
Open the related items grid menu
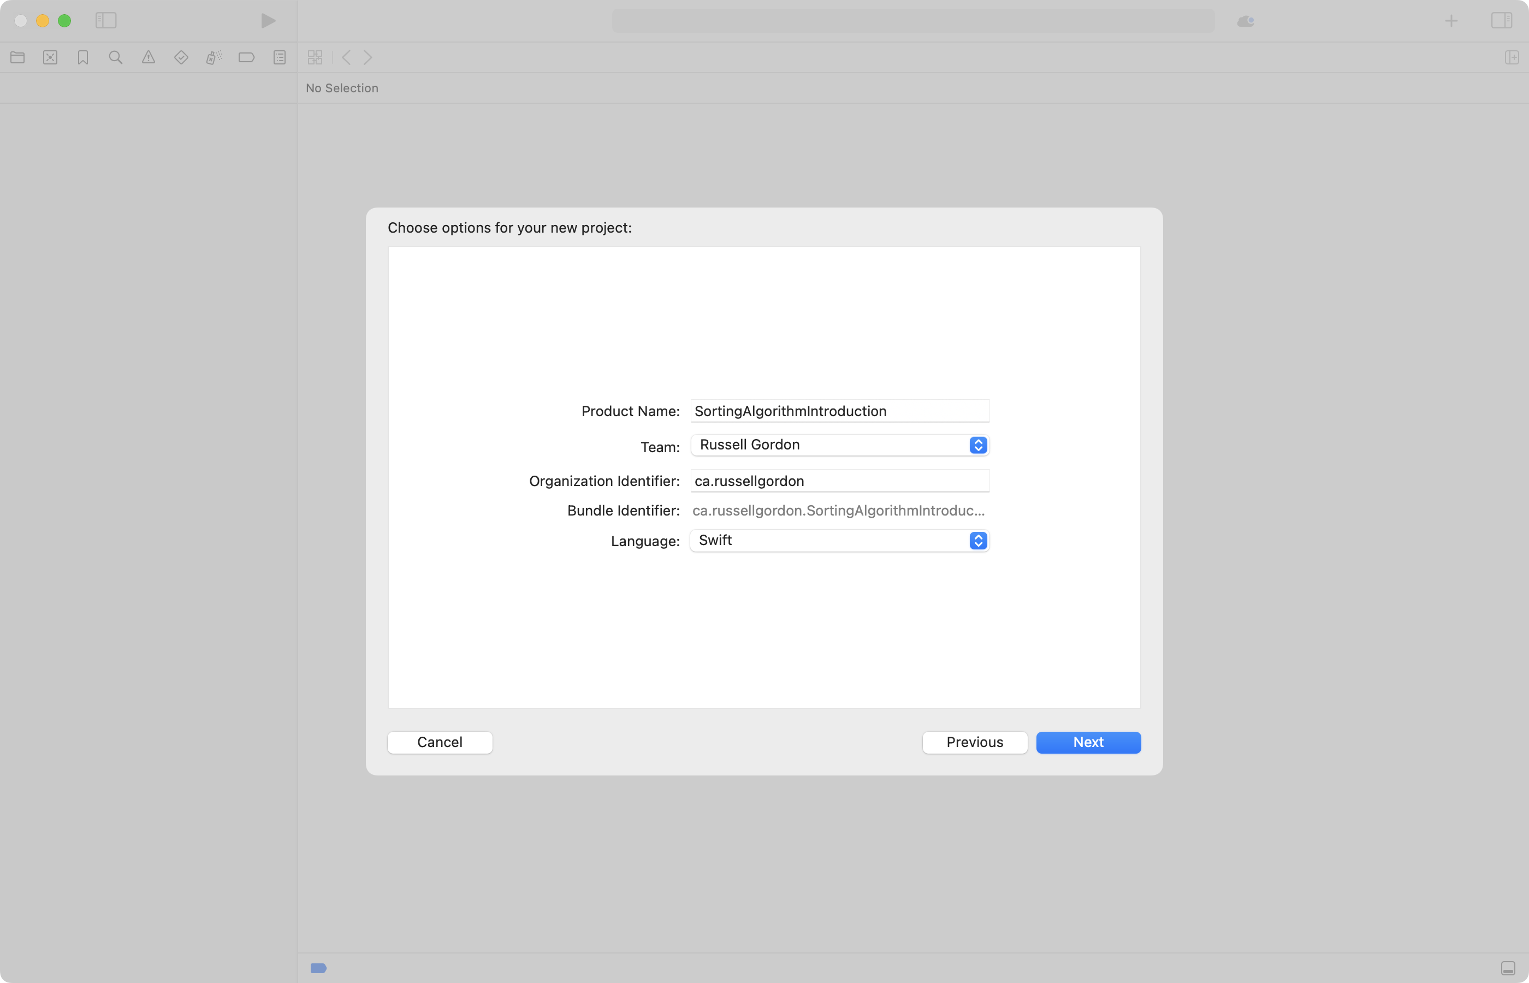[x=315, y=57]
